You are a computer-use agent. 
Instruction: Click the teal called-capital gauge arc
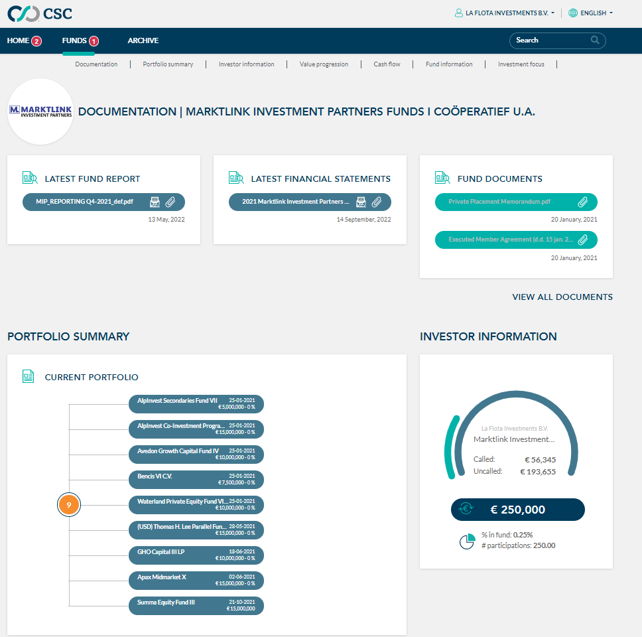449,447
